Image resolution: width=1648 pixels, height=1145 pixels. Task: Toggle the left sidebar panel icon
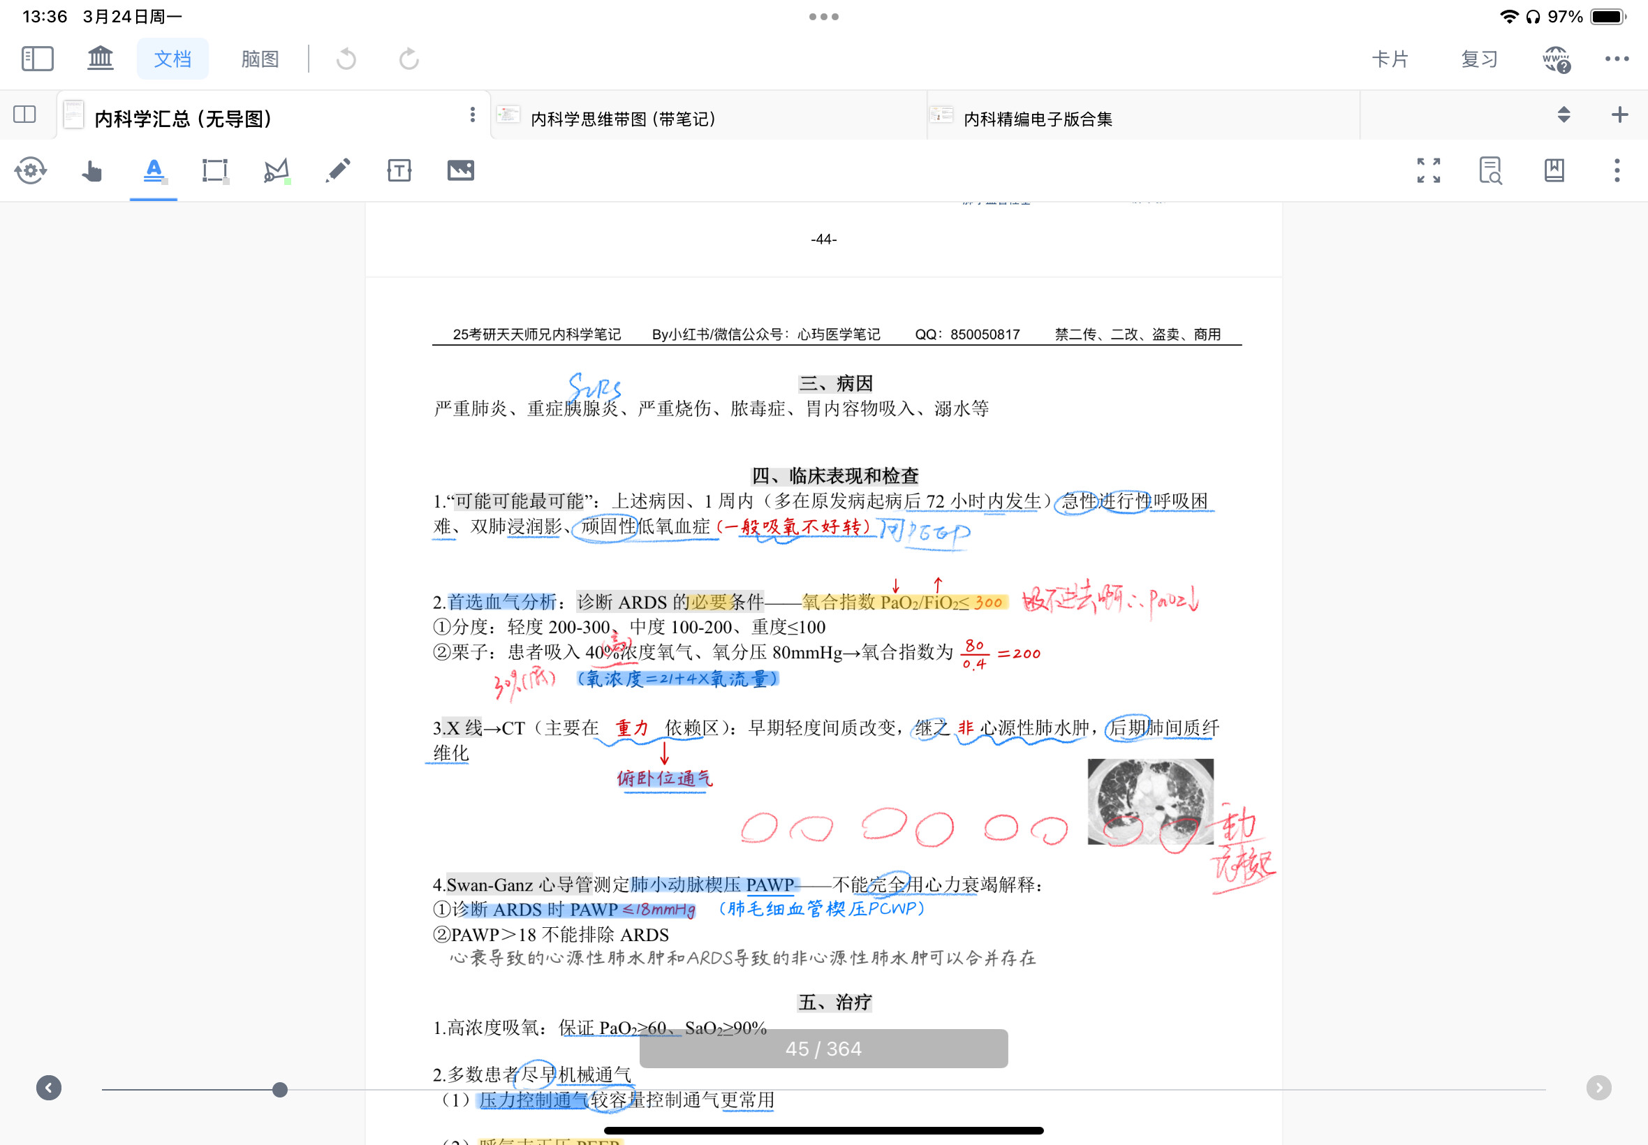pos(37,59)
